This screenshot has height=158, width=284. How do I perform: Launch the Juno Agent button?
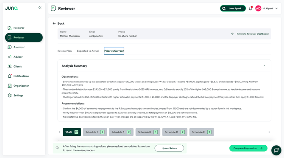[x=233, y=8]
